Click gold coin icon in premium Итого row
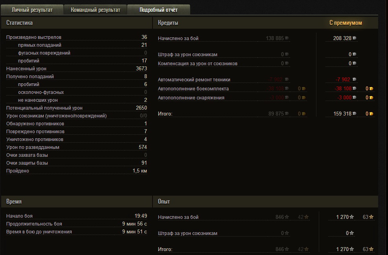Image resolution: width=388 pixels, height=255 pixels. (371, 114)
